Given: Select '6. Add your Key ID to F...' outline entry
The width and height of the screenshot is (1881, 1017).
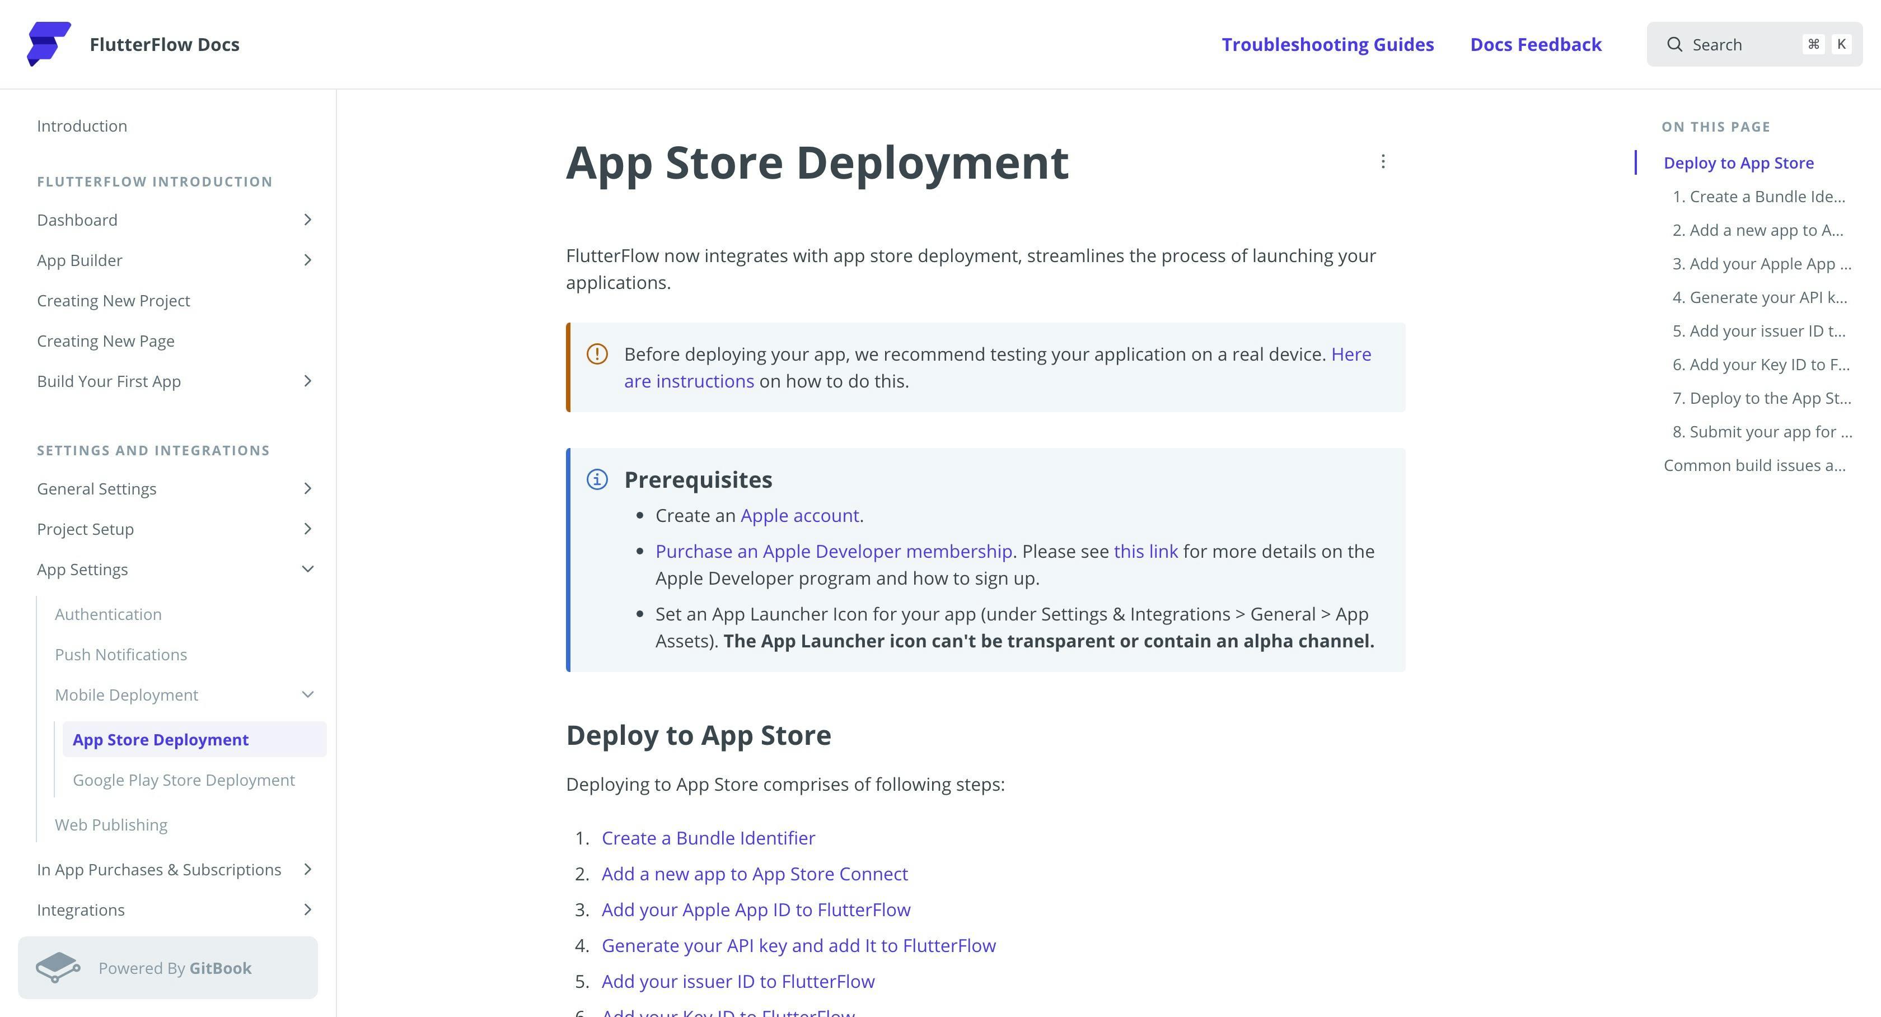Looking at the screenshot, I should 1761,365.
